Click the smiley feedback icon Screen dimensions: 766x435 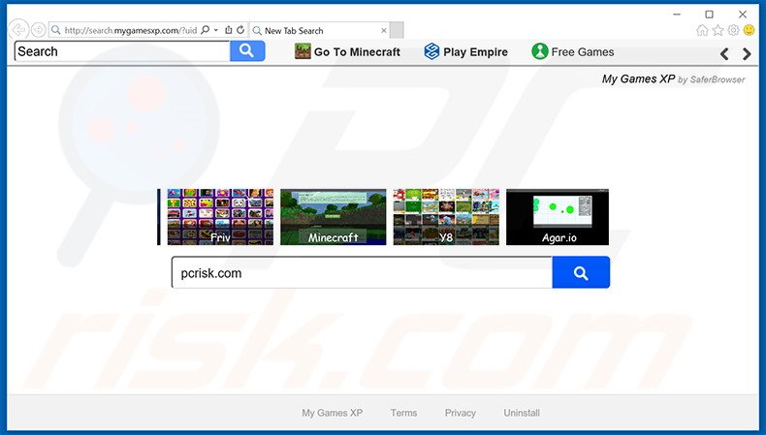[749, 30]
